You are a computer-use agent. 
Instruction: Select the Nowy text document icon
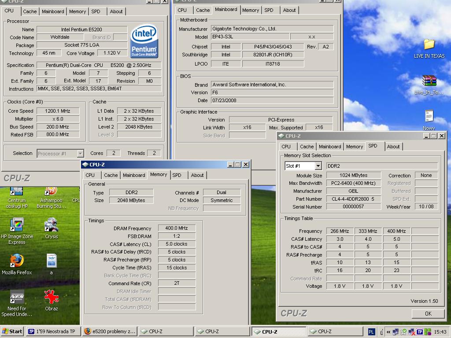click(x=429, y=117)
